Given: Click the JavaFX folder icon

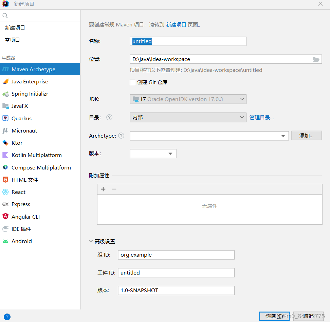Looking at the screenshot, I should (5, 106).
